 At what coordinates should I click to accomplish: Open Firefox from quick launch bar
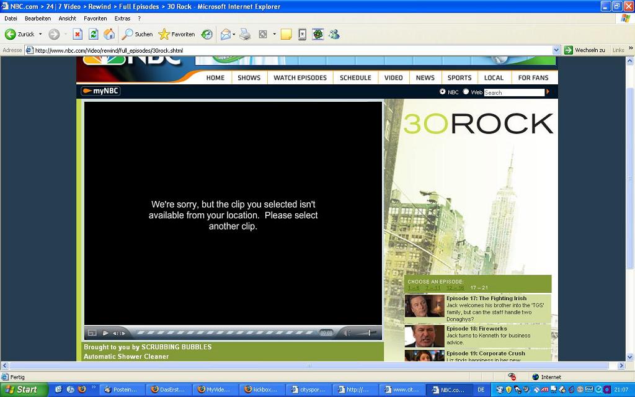pyautogui.click(x=82, y=390)
